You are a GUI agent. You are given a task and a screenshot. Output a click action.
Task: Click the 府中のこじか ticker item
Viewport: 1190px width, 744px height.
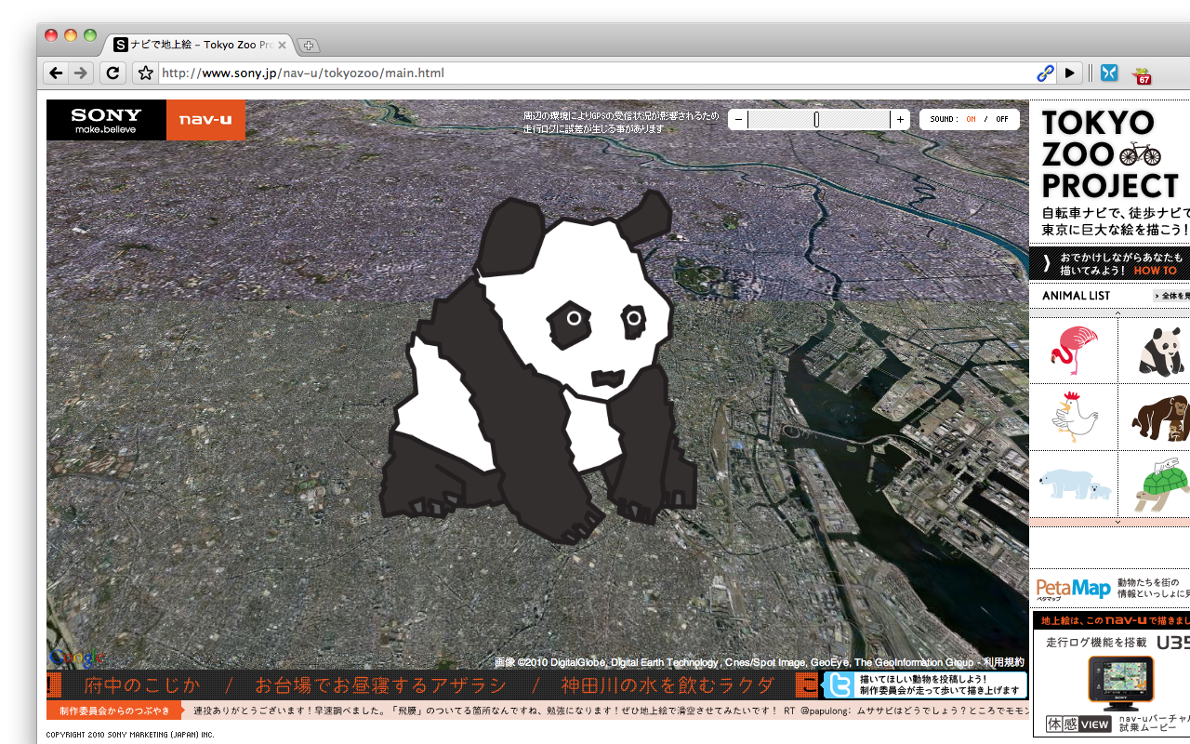(x=141, y=685)
